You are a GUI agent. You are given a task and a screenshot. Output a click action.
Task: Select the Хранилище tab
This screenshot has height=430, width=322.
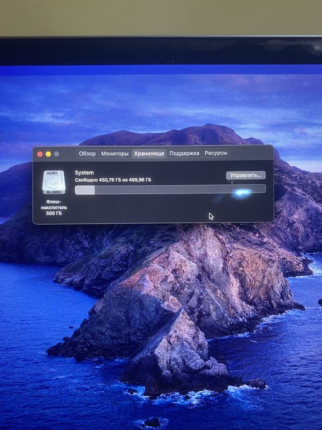[x=149, y=154]
